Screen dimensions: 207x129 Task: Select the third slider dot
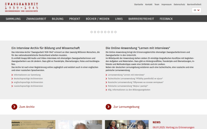click(x=98, y=32)
